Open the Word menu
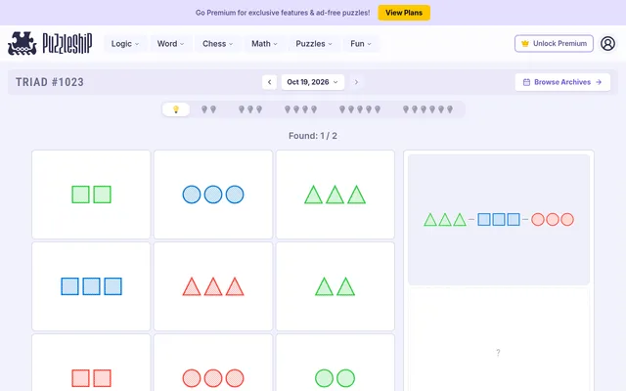The width and height of the screenshot is (626, 391). coord(170,44)
